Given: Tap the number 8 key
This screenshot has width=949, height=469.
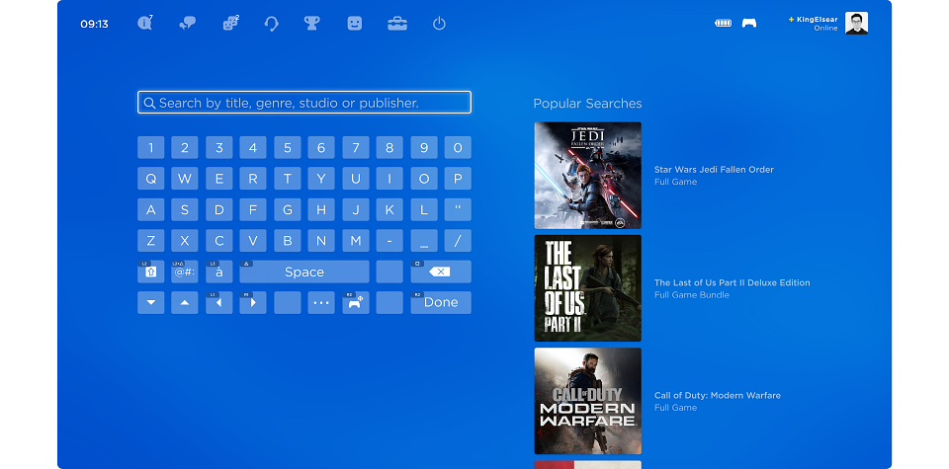Looking at the screenshot, I should pos(389,147).
